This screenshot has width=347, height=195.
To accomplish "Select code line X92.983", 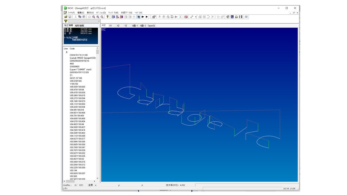I will (73, 176).
